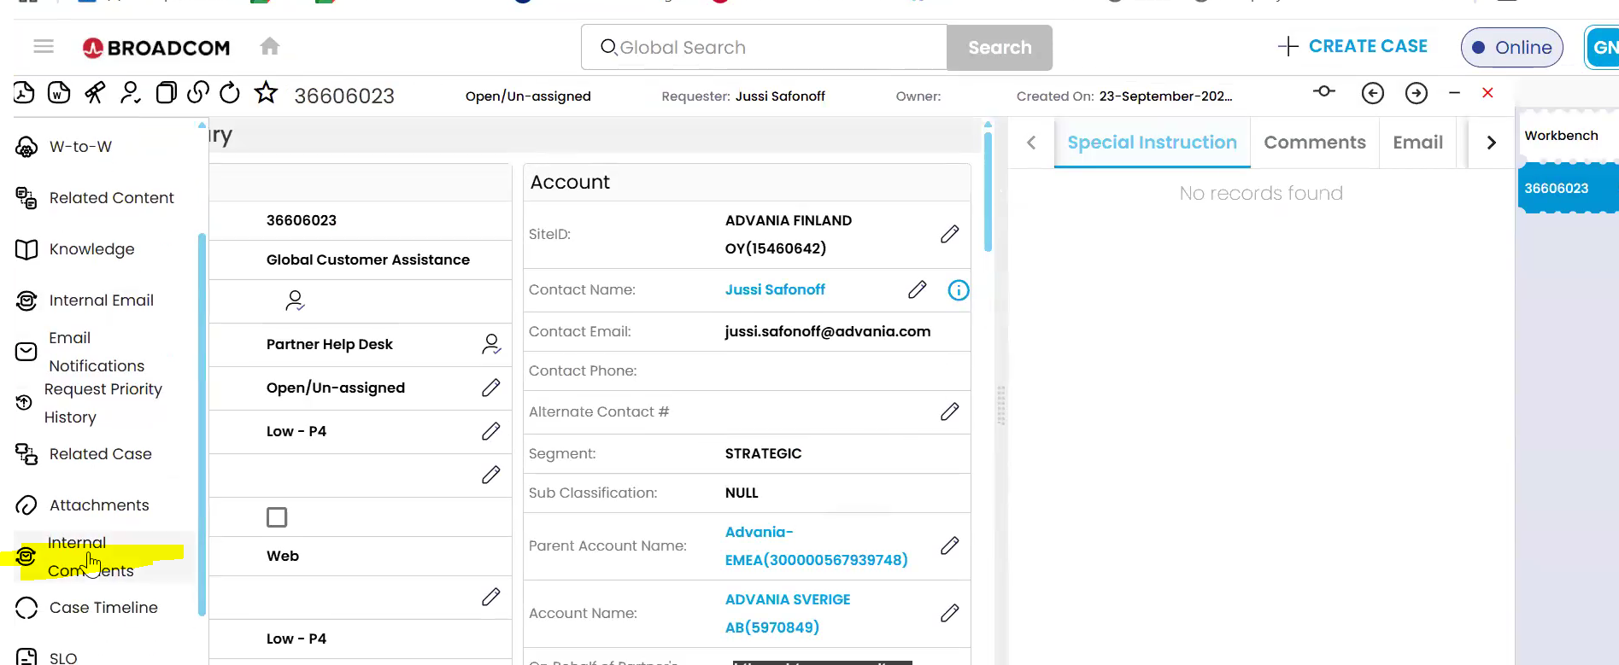Switch to the Email tab
Screen dimensions: 1619x665
pyautogui.click(x=1417, y=143)
